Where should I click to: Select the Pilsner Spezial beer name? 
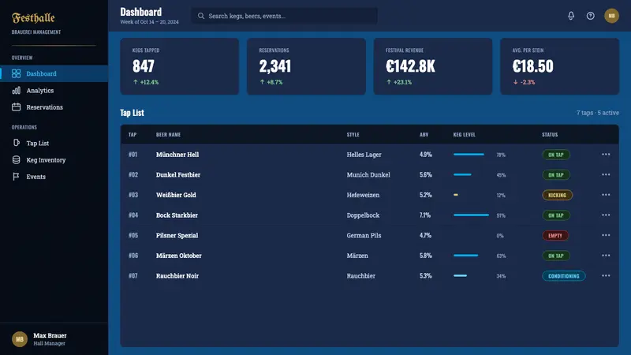tap(177, 235)
